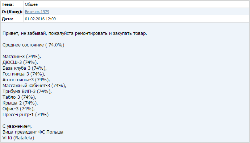This screenshot has height=143, width=250.
Task: Click the ДЮСШ-3 (74%) entry
Action: (20, 62)
